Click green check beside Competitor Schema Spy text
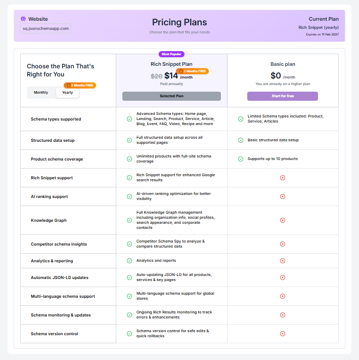This screenshot has width=359, height=360. (129, 244)
